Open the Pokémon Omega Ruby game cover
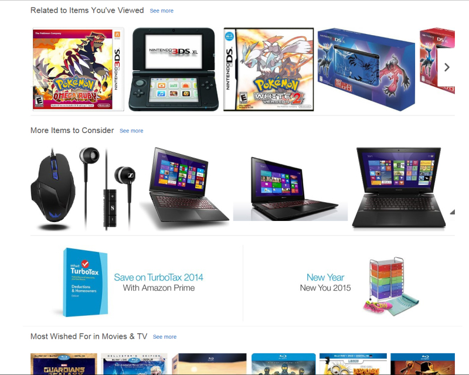The height and width of the screenshot is (375, 469). pyautogui.click(x=78, y=69)
